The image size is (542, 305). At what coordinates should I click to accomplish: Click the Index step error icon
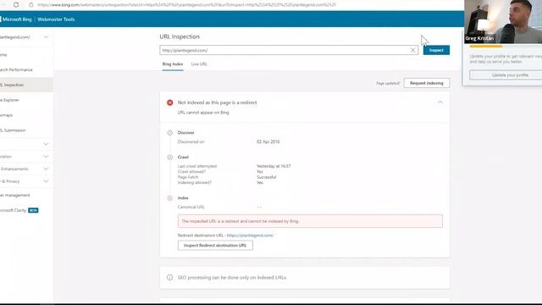[x=169, y=198]
